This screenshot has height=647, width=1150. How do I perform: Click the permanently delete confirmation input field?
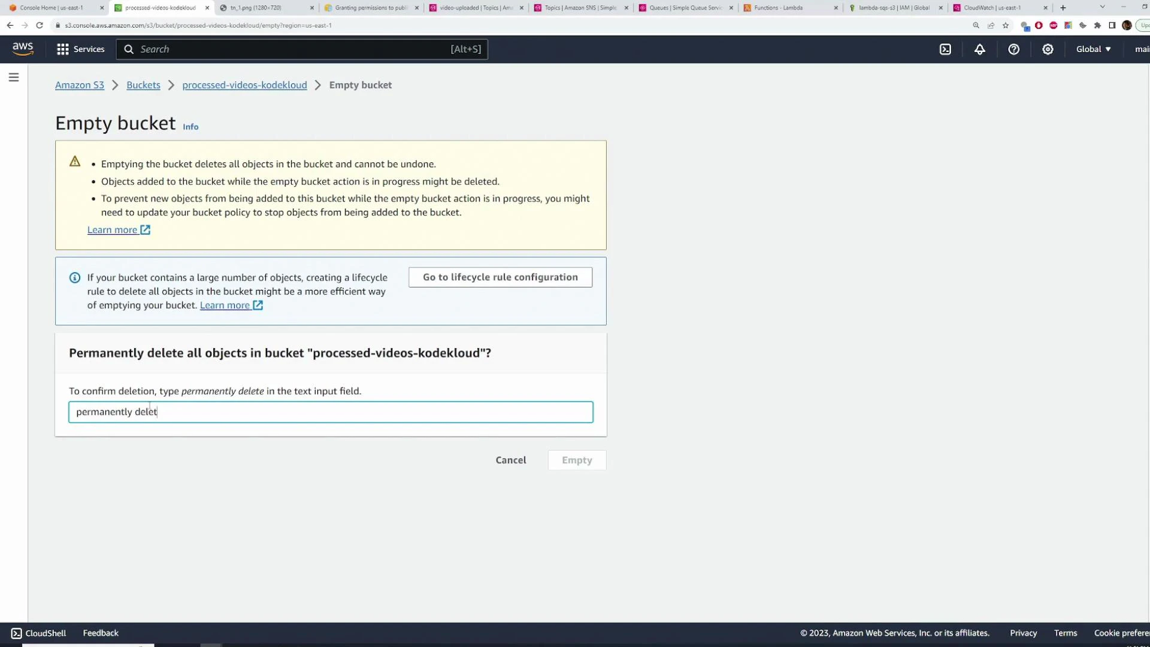[330, 412]
